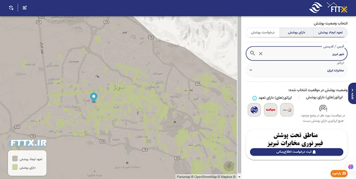Click the address field containing شهر تبریز
Screen dimensions: 356x179
(296, 54)
